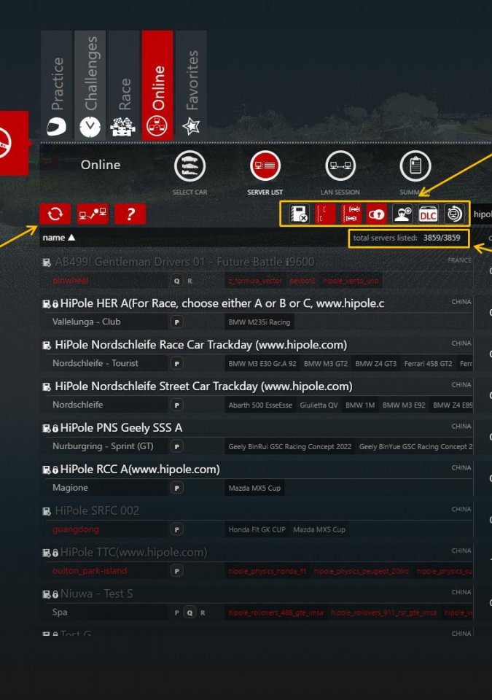Click the Vallelunga - Club track name

pyautogui.click(x=87, y=322)
